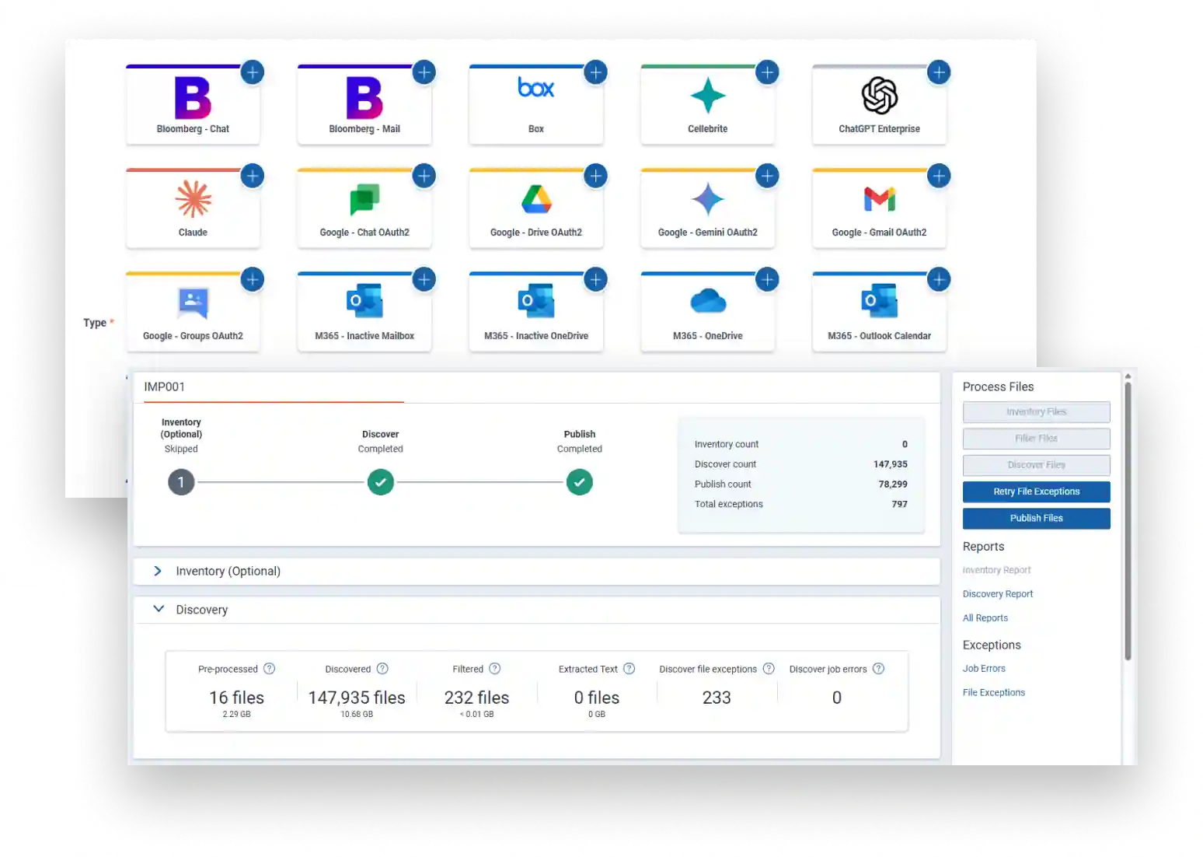Add Google - Groups OAuth2 with its plus icon
This screenshot has width=1203, height=857.
(x=253, y=279)
